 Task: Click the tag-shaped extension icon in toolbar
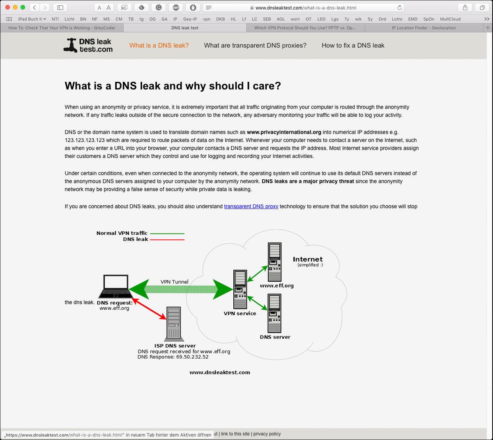tap(141, 7)
